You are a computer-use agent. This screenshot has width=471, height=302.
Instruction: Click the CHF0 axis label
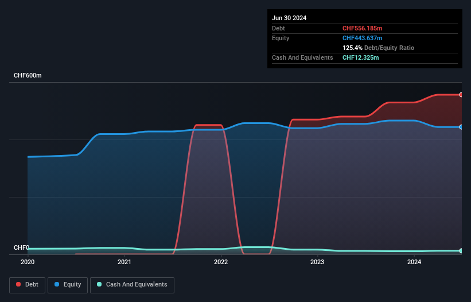21,247
